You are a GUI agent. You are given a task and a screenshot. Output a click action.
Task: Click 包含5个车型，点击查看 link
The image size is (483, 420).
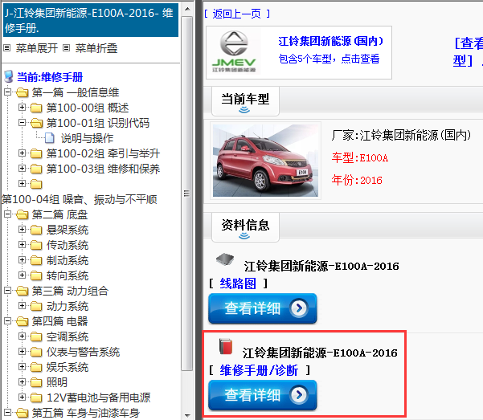(329, 59)
